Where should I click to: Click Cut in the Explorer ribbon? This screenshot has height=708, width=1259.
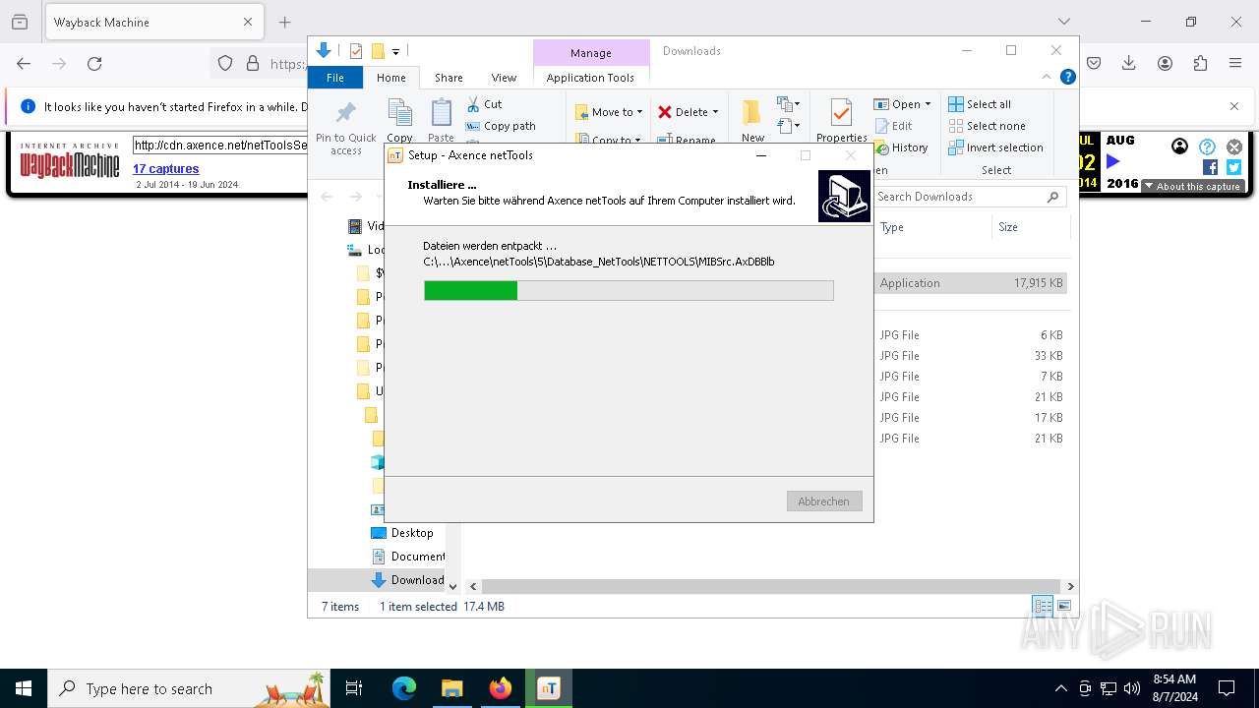click(484, 104)
